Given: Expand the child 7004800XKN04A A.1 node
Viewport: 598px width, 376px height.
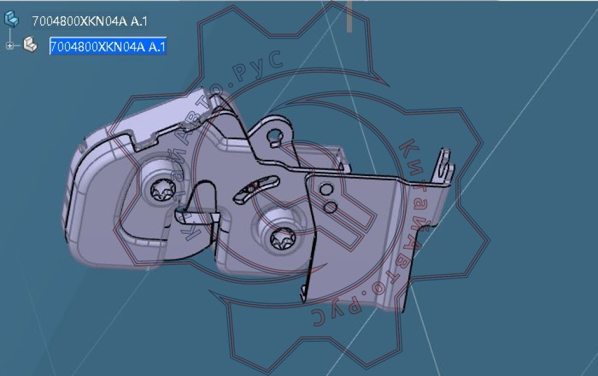Looking at the screenshot, I should tap(10, 46).
